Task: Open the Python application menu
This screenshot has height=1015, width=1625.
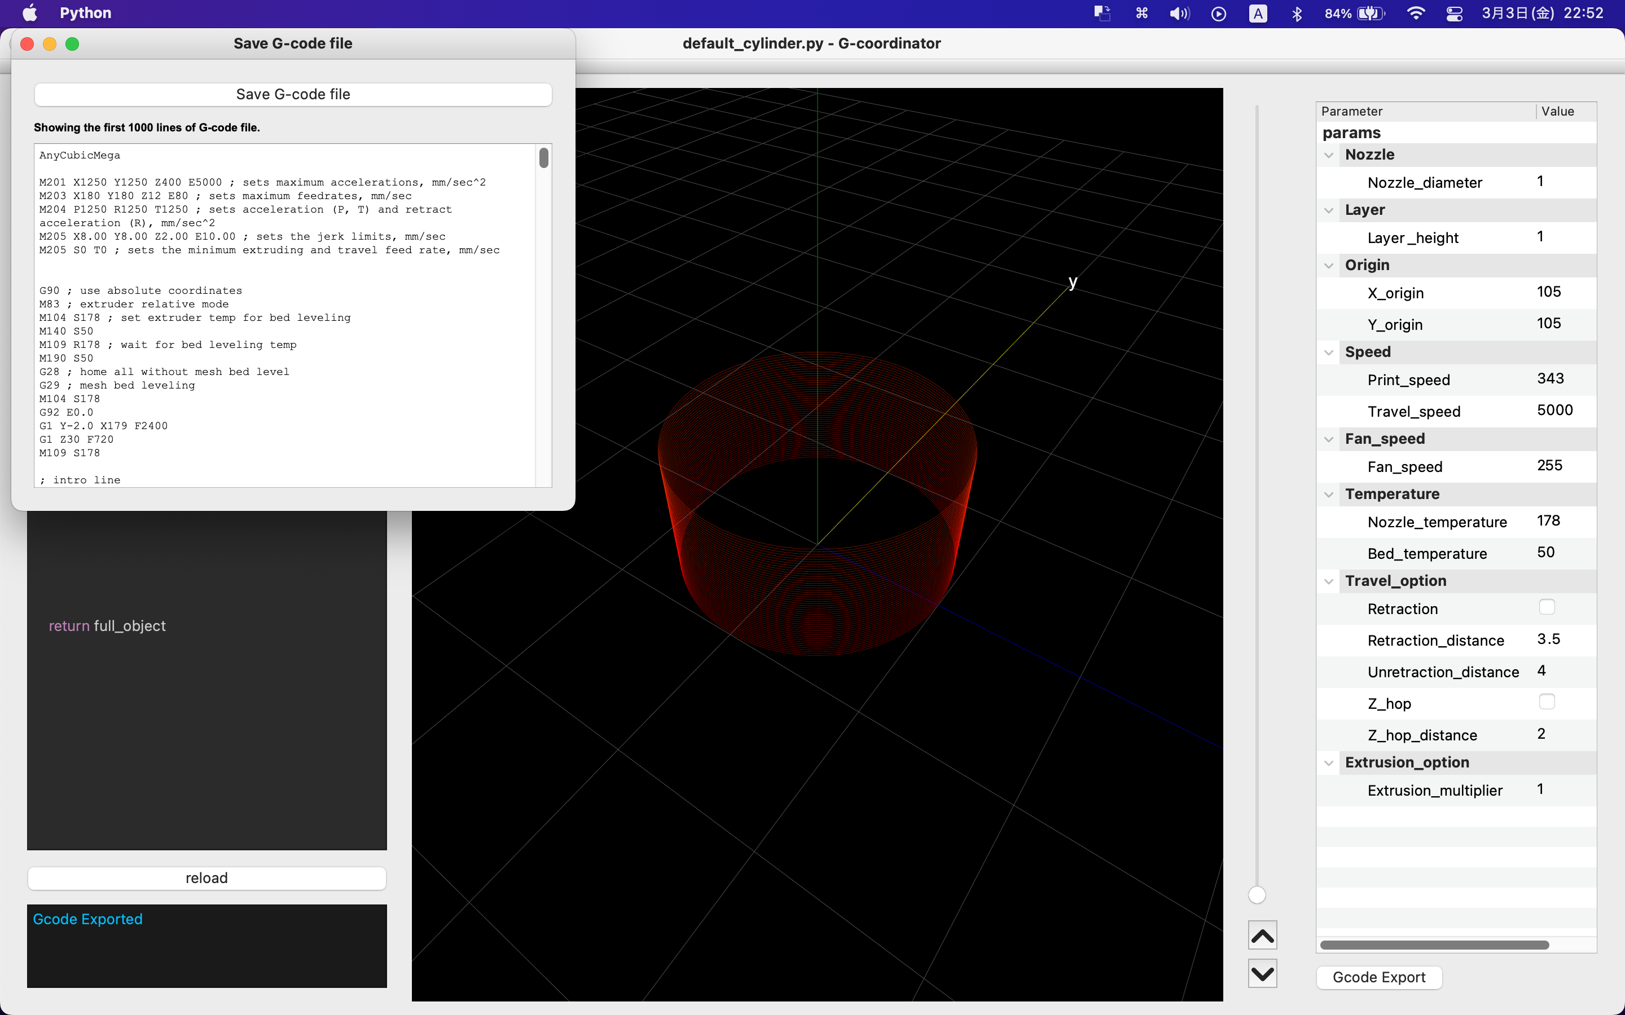Action: (85, 13)
